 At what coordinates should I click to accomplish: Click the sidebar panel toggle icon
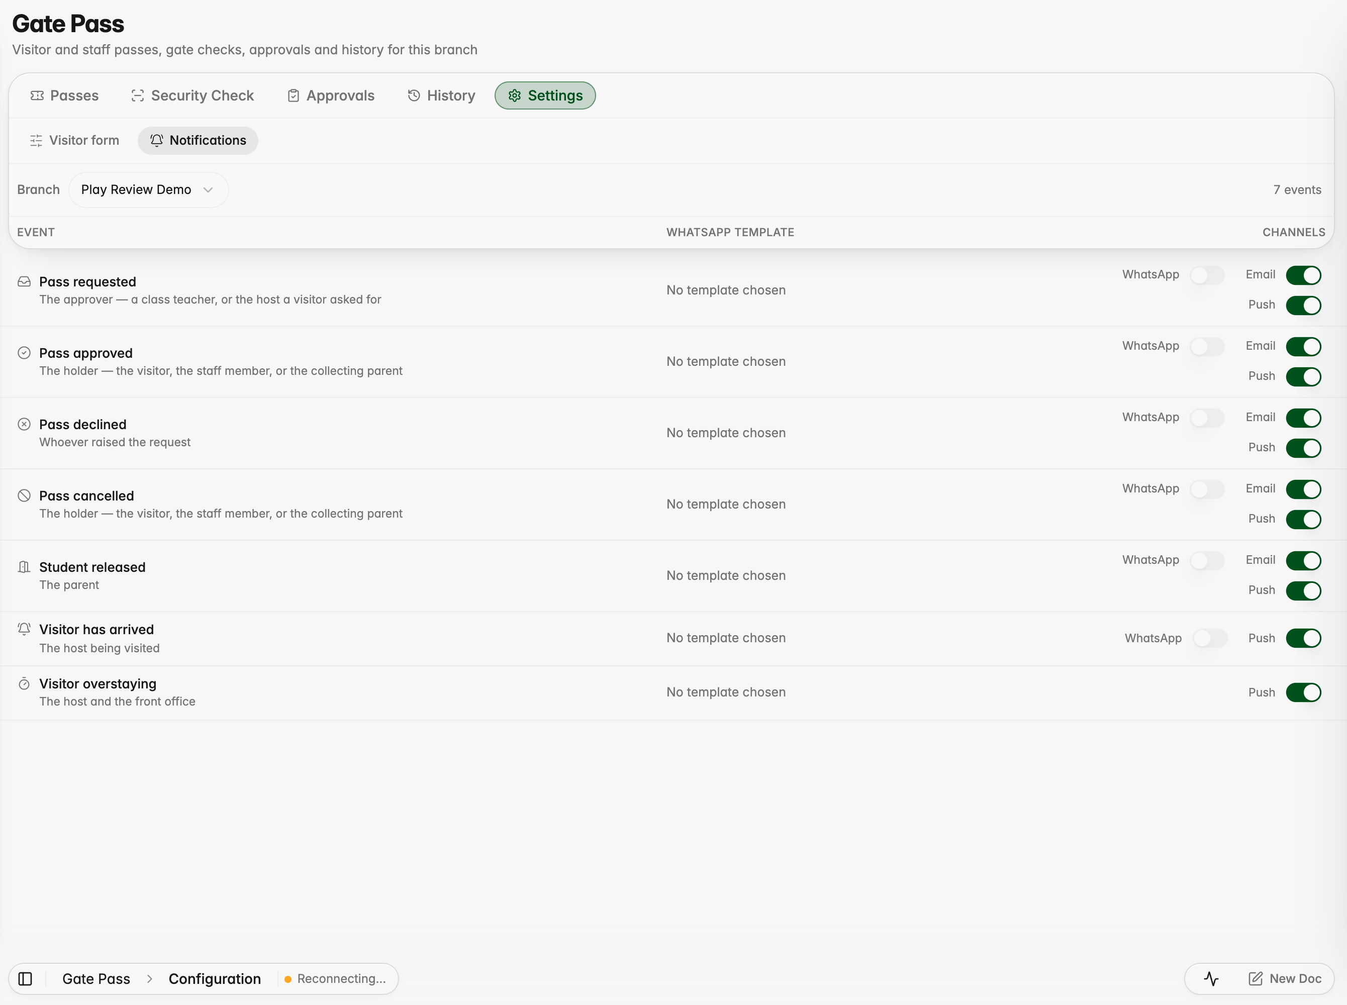(25, 978)
